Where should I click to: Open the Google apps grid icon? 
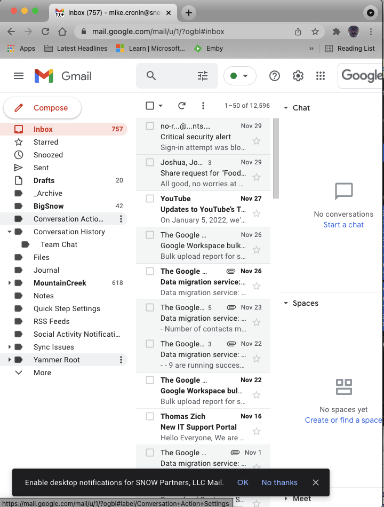coord(321,76)
